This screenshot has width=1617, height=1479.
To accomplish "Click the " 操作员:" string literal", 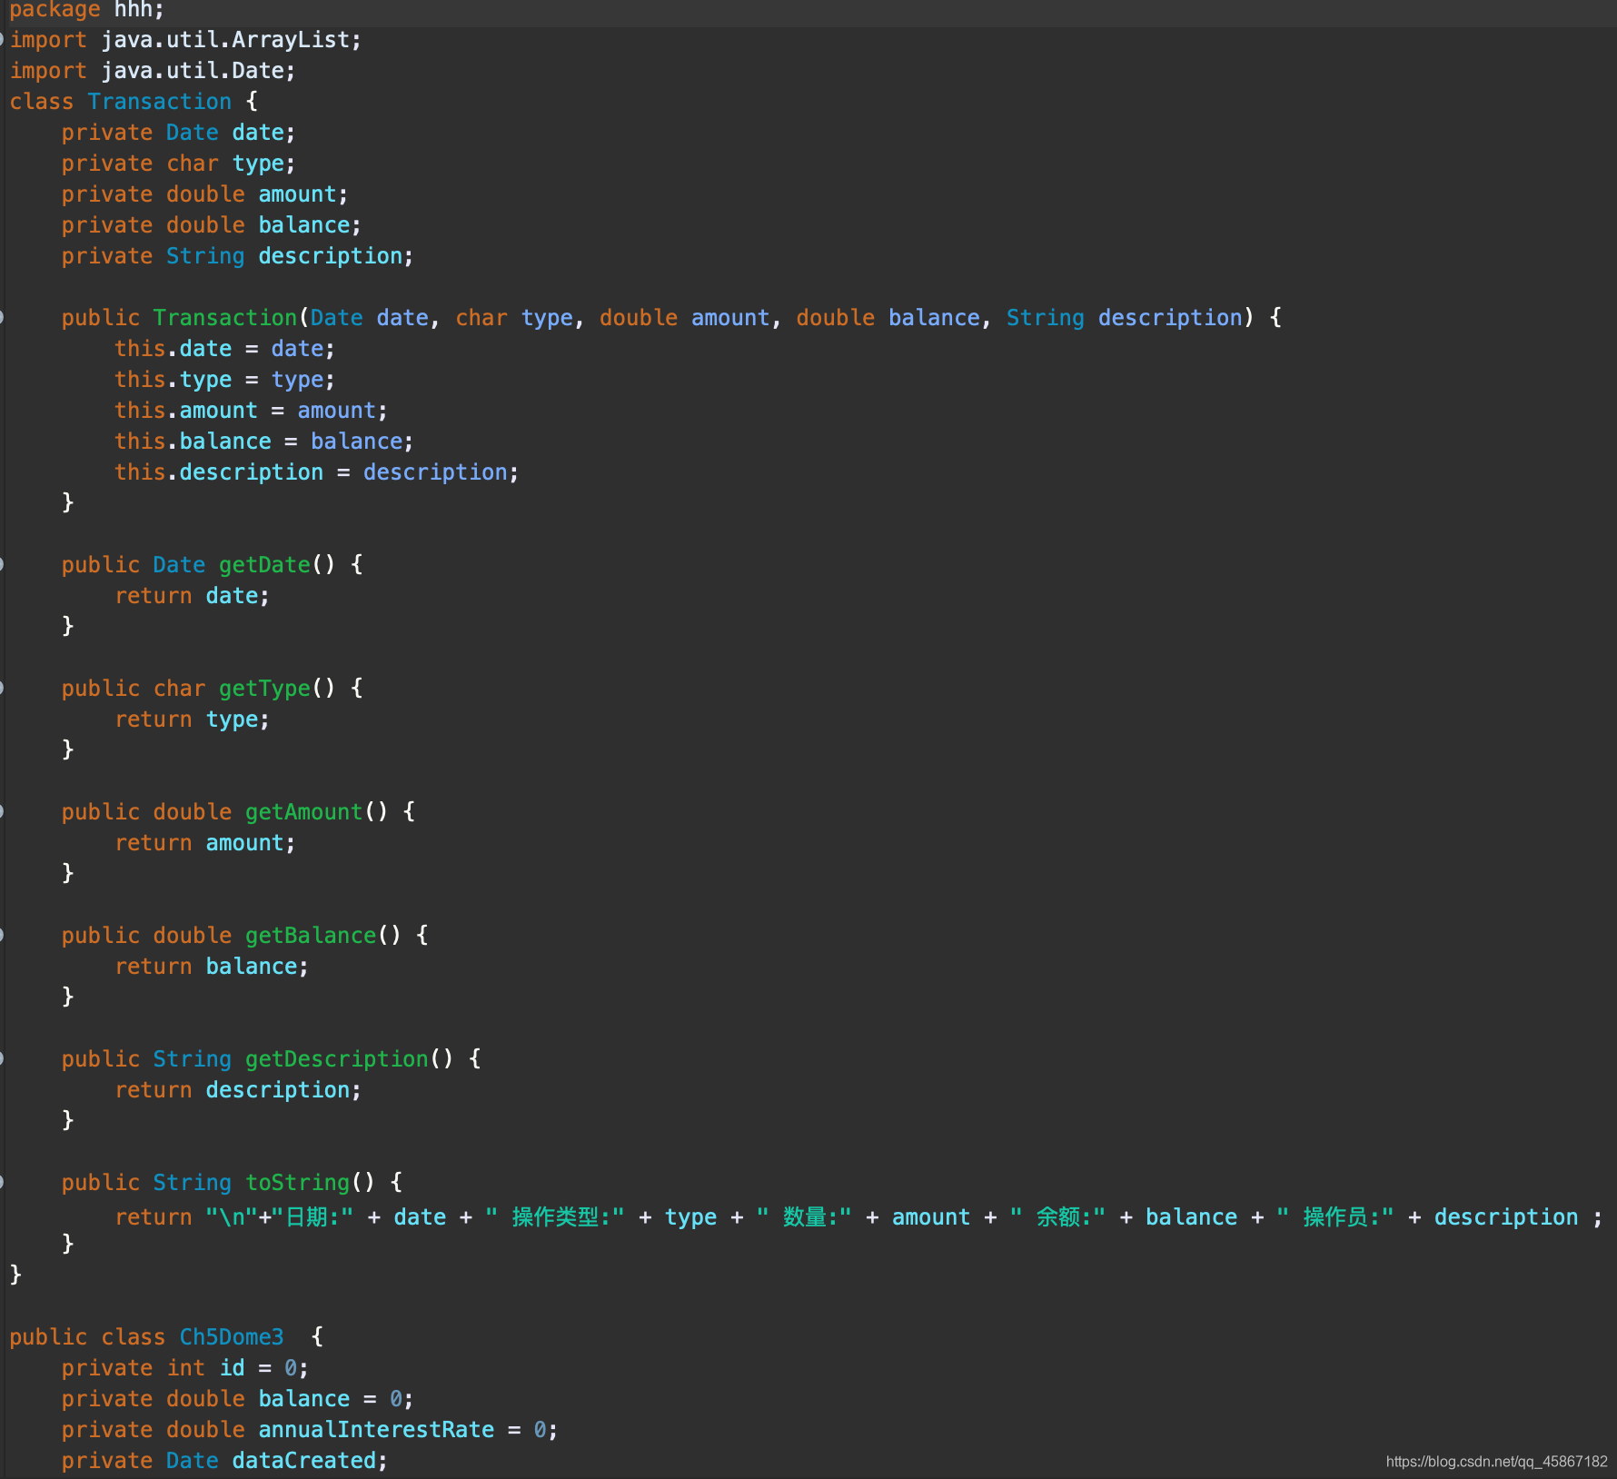I will [x=1335, y=1217].
